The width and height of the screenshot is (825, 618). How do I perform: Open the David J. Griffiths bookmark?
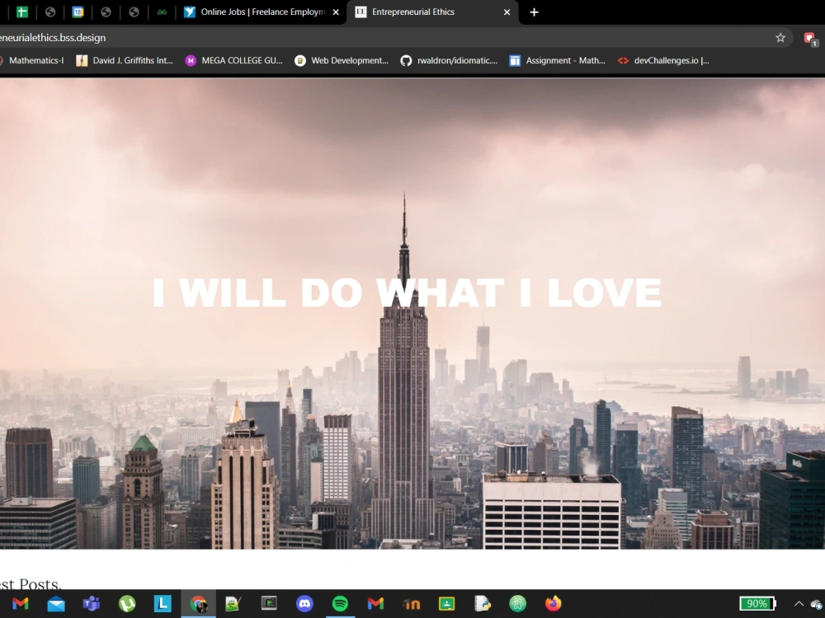(x=125, y=60)
